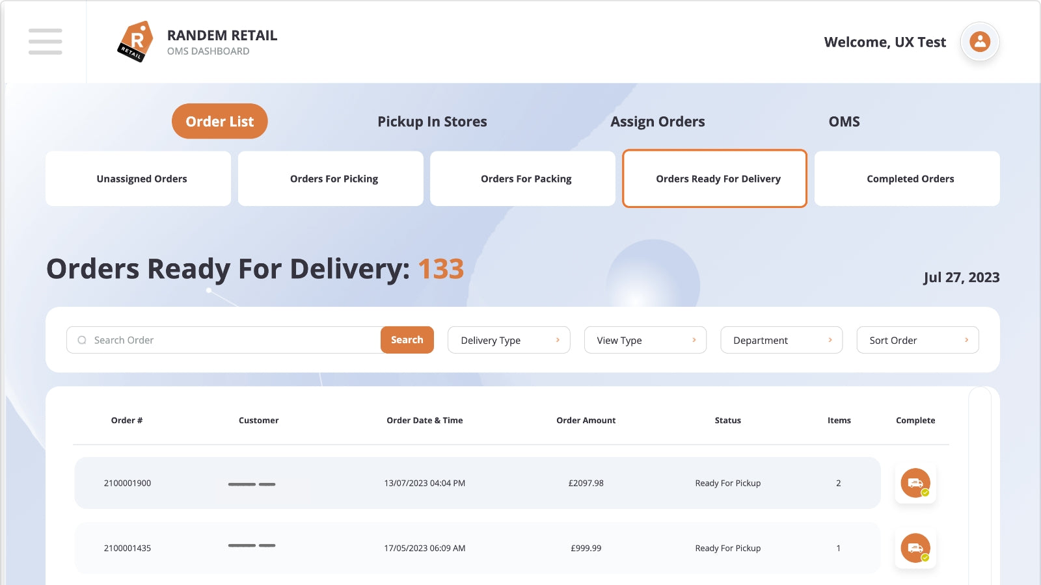Complete order 2100001900 with truck icon
This screenshot has height=585, width=1041.
coord(915,483)
